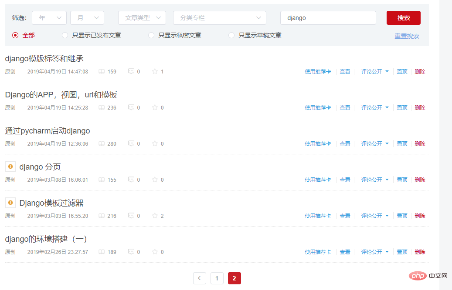The height and width of the screenshot is (290, 452).
Task: Open the 分类专栏 column dropdown
Action: [x=219, y=18]
